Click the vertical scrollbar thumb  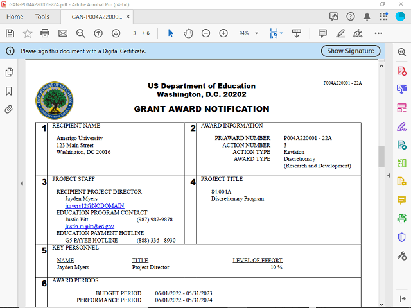[381, 156]
